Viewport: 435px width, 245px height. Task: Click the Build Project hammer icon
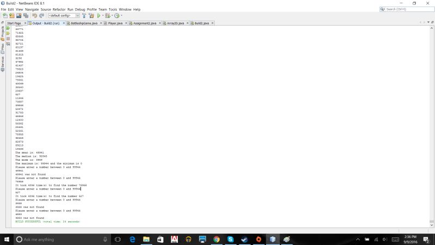point(84,16)
